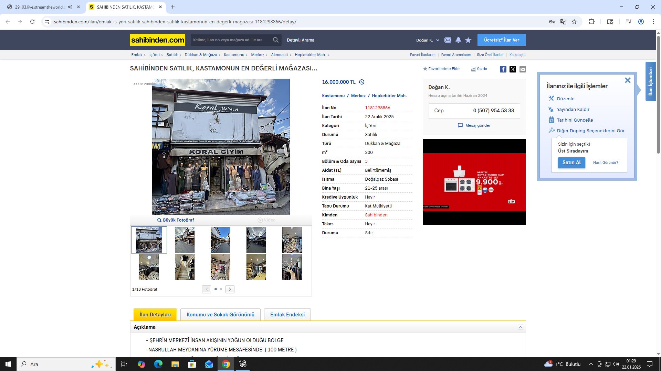Collapse the Açıklama section
661x371 pixels.
point(521,327)
